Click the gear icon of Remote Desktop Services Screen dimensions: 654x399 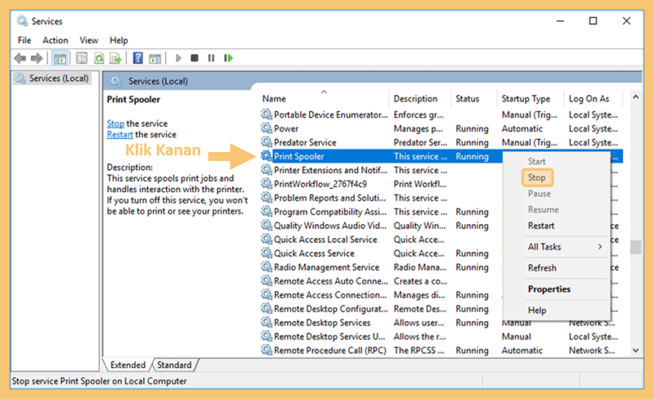coord(267,321)
